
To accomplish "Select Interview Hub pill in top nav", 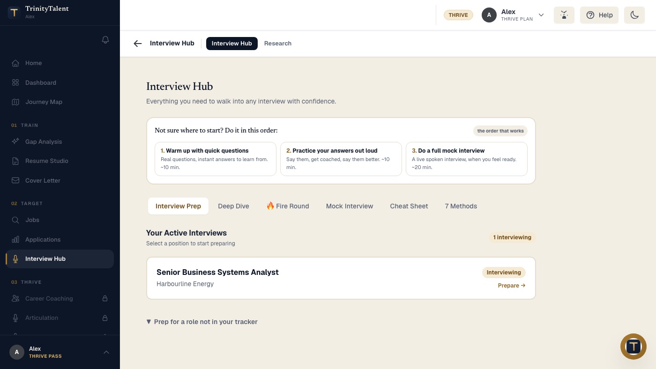I will pyautogui.click(x=232, y=44).
